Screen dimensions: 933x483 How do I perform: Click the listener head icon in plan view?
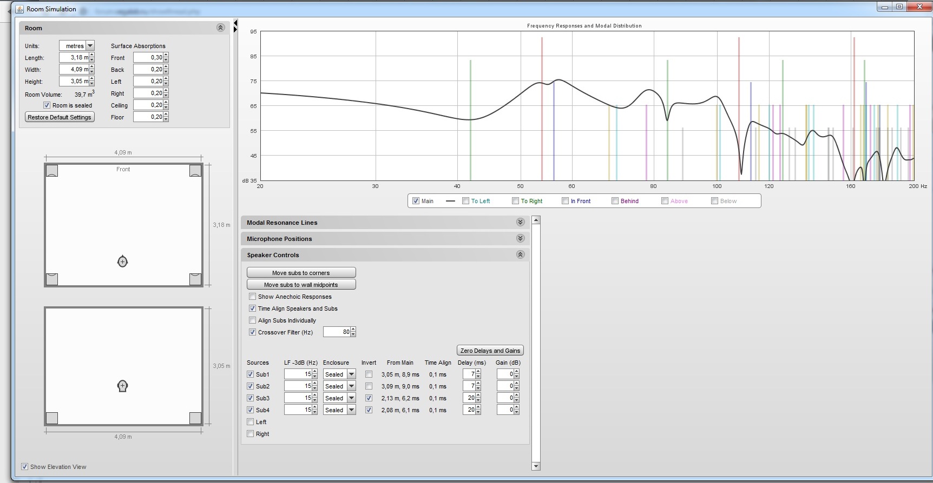(122, 261)
